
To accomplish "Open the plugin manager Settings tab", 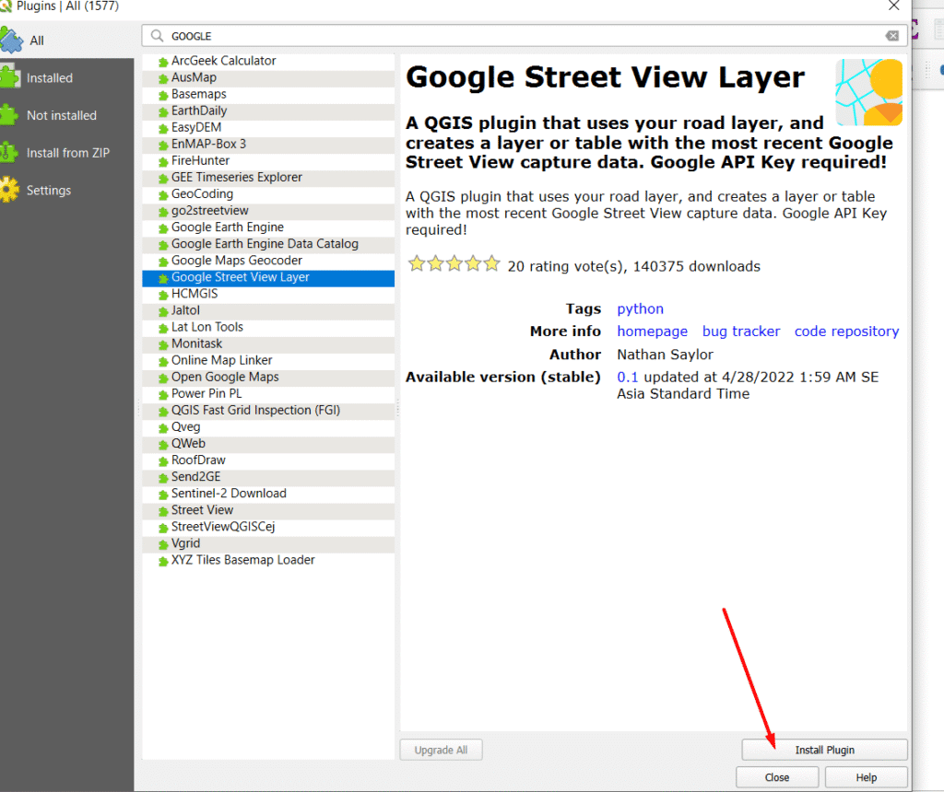I will coord(66,190).
